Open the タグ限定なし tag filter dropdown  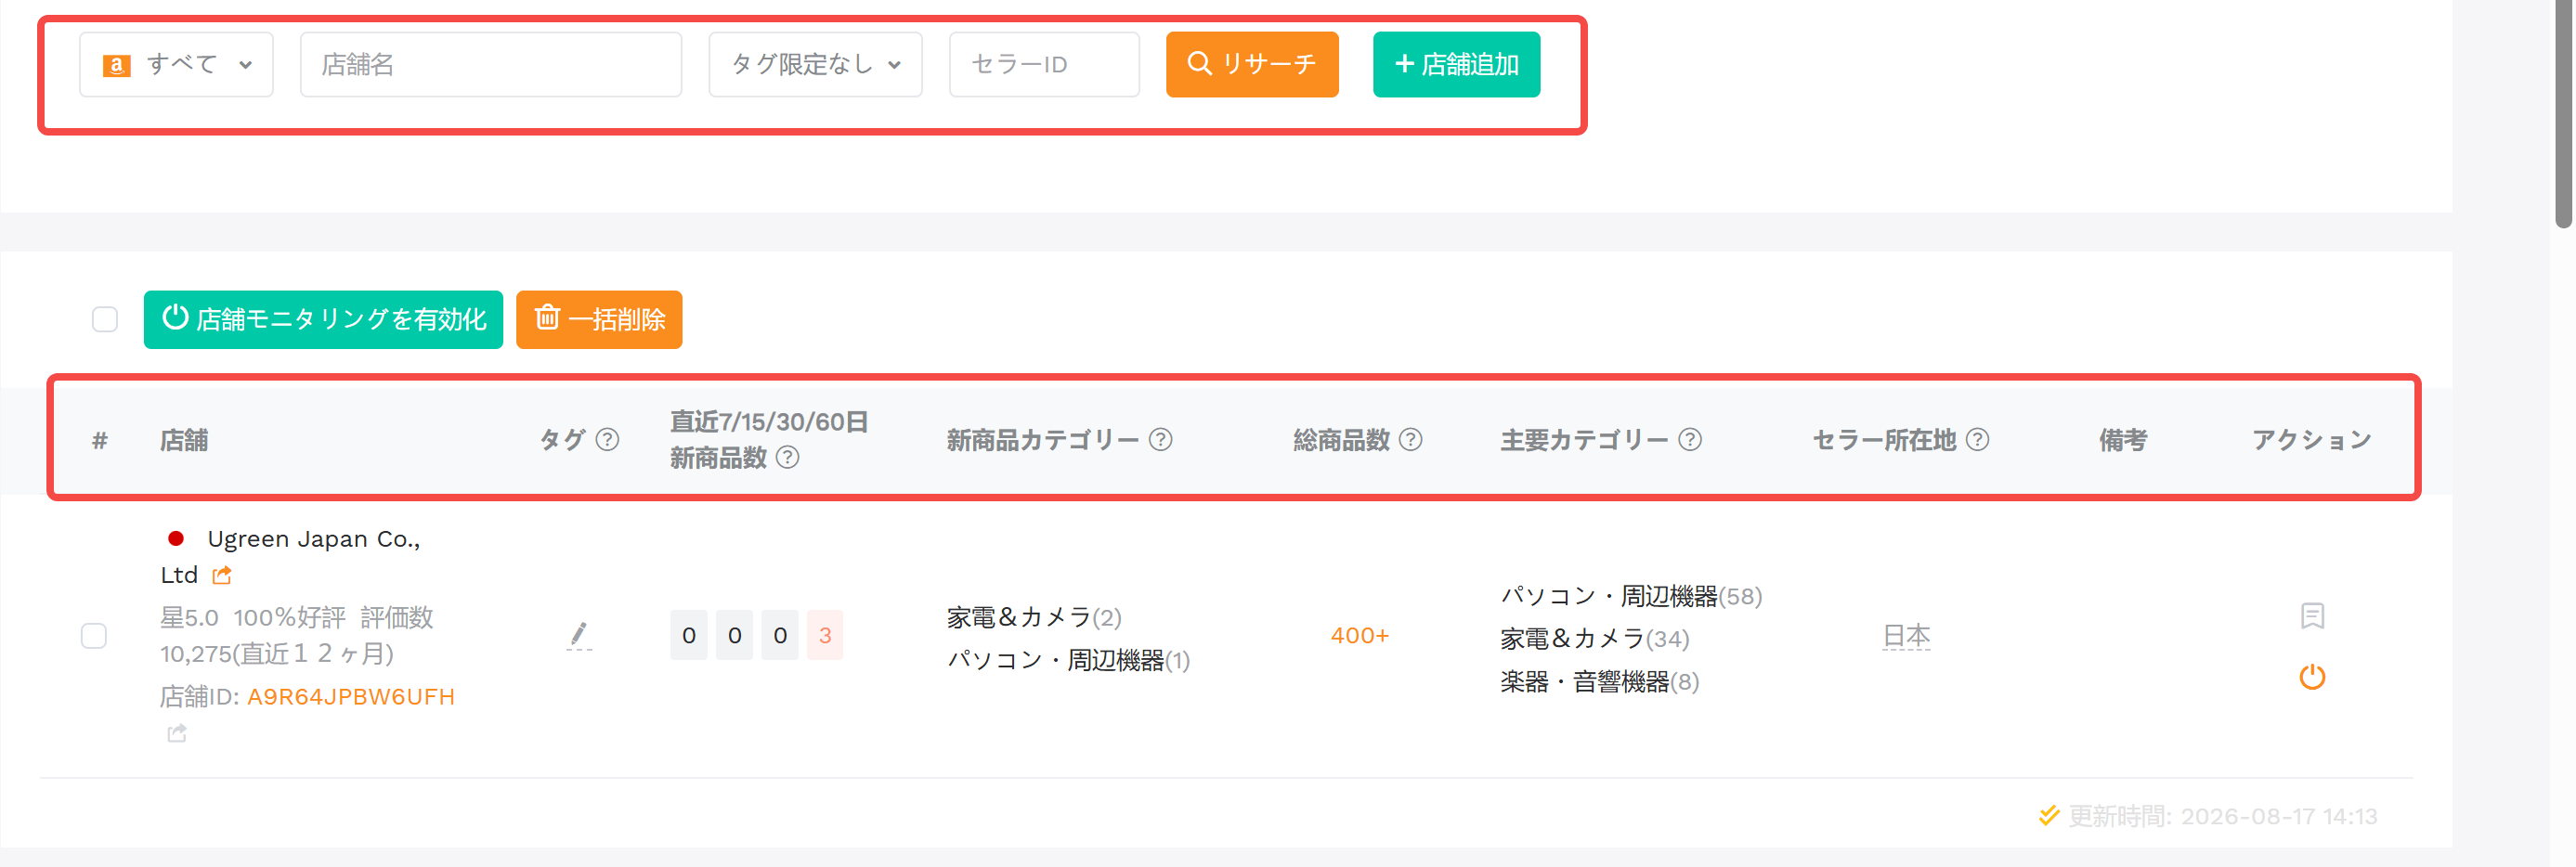(814, 64)
